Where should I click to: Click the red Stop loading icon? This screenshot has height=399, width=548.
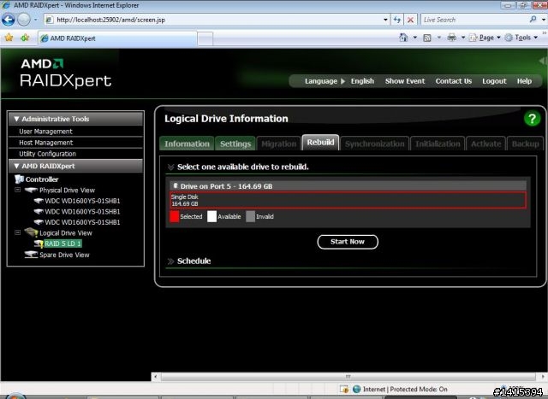(x=411, y=20)
